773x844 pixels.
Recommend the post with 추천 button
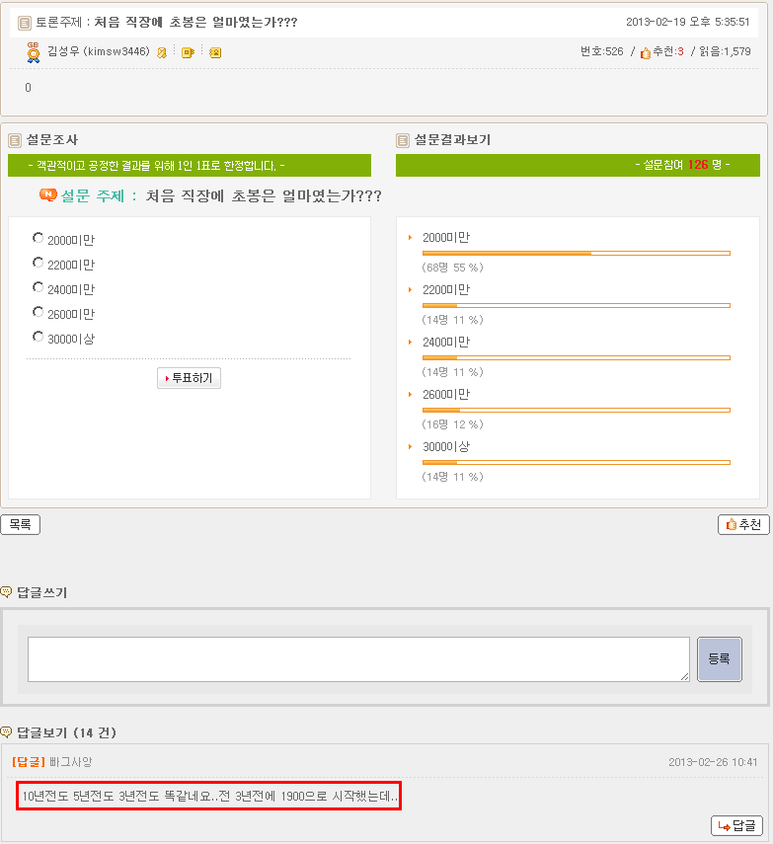743,525
